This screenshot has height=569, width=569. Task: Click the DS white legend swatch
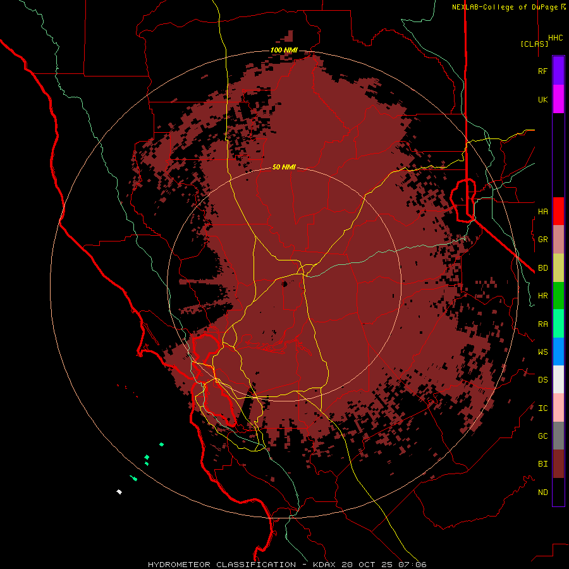tap(558, 379)
